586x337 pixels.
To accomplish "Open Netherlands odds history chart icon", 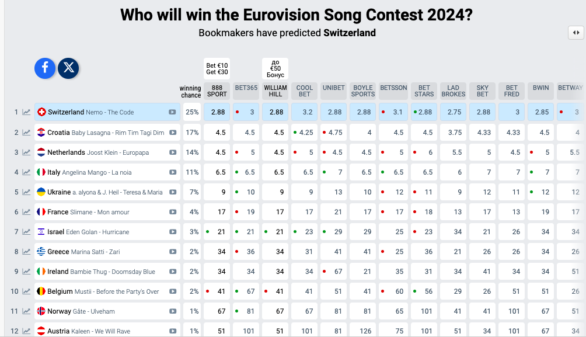I will [26, 152].
